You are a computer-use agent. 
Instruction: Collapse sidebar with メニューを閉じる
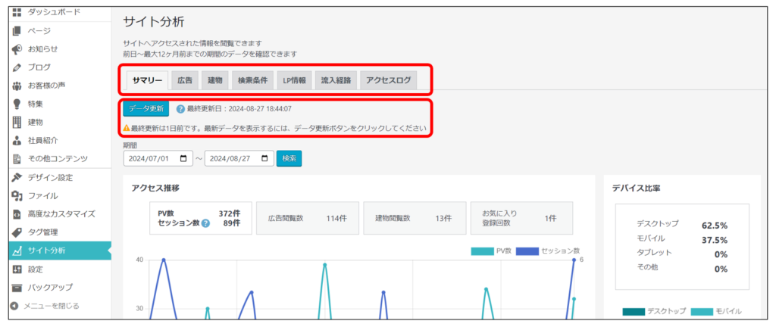pyautogui.click(x=44, y=306)
